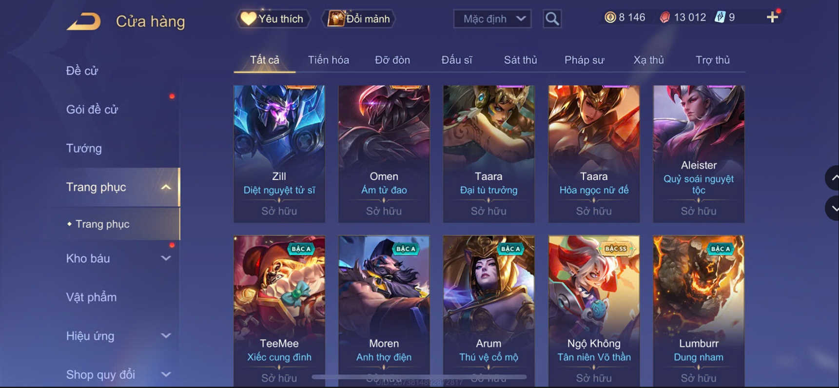Select the Pháp sư tab
839x388 pixels.
tap(584, 60)
